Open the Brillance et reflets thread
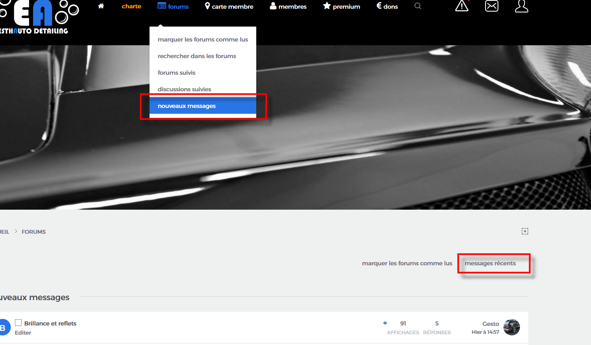The width and height of the screenshot is (591, 345). [50, 323]
